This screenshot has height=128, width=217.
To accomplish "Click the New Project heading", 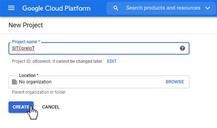I will (26, 25).
